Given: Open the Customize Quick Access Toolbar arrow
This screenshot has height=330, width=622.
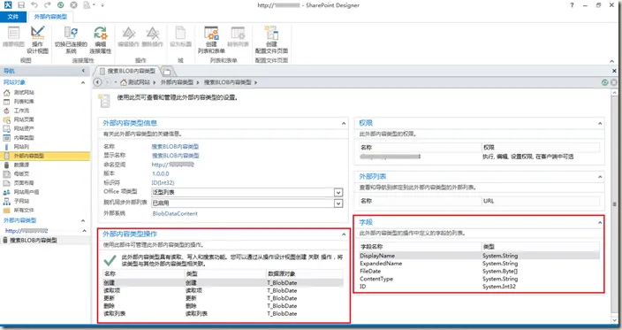Looking at the screenshot, I should pyautogui.click(x=102, y=5).
